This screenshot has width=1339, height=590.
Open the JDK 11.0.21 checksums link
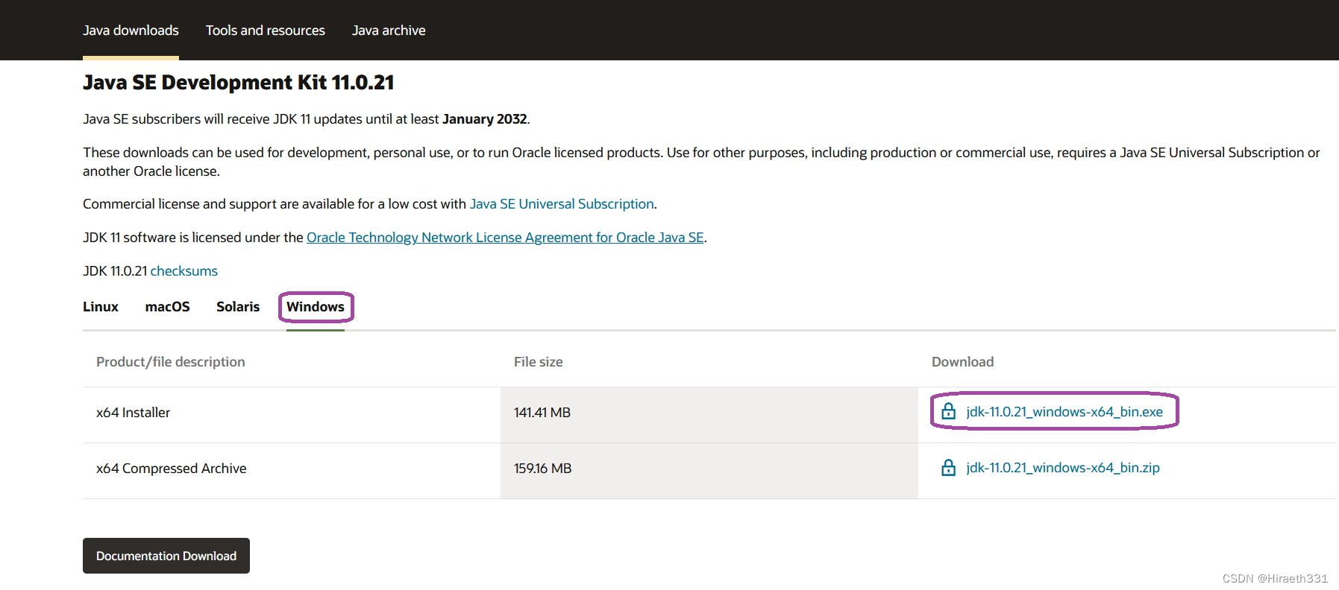pos(184,271)
